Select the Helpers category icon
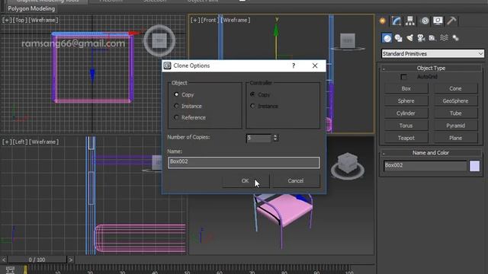488x274 pixels. tap(432, 38)
